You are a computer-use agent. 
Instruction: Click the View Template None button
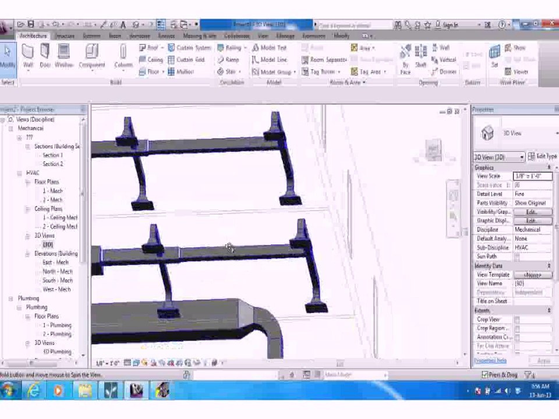click(x=533, y=275)
